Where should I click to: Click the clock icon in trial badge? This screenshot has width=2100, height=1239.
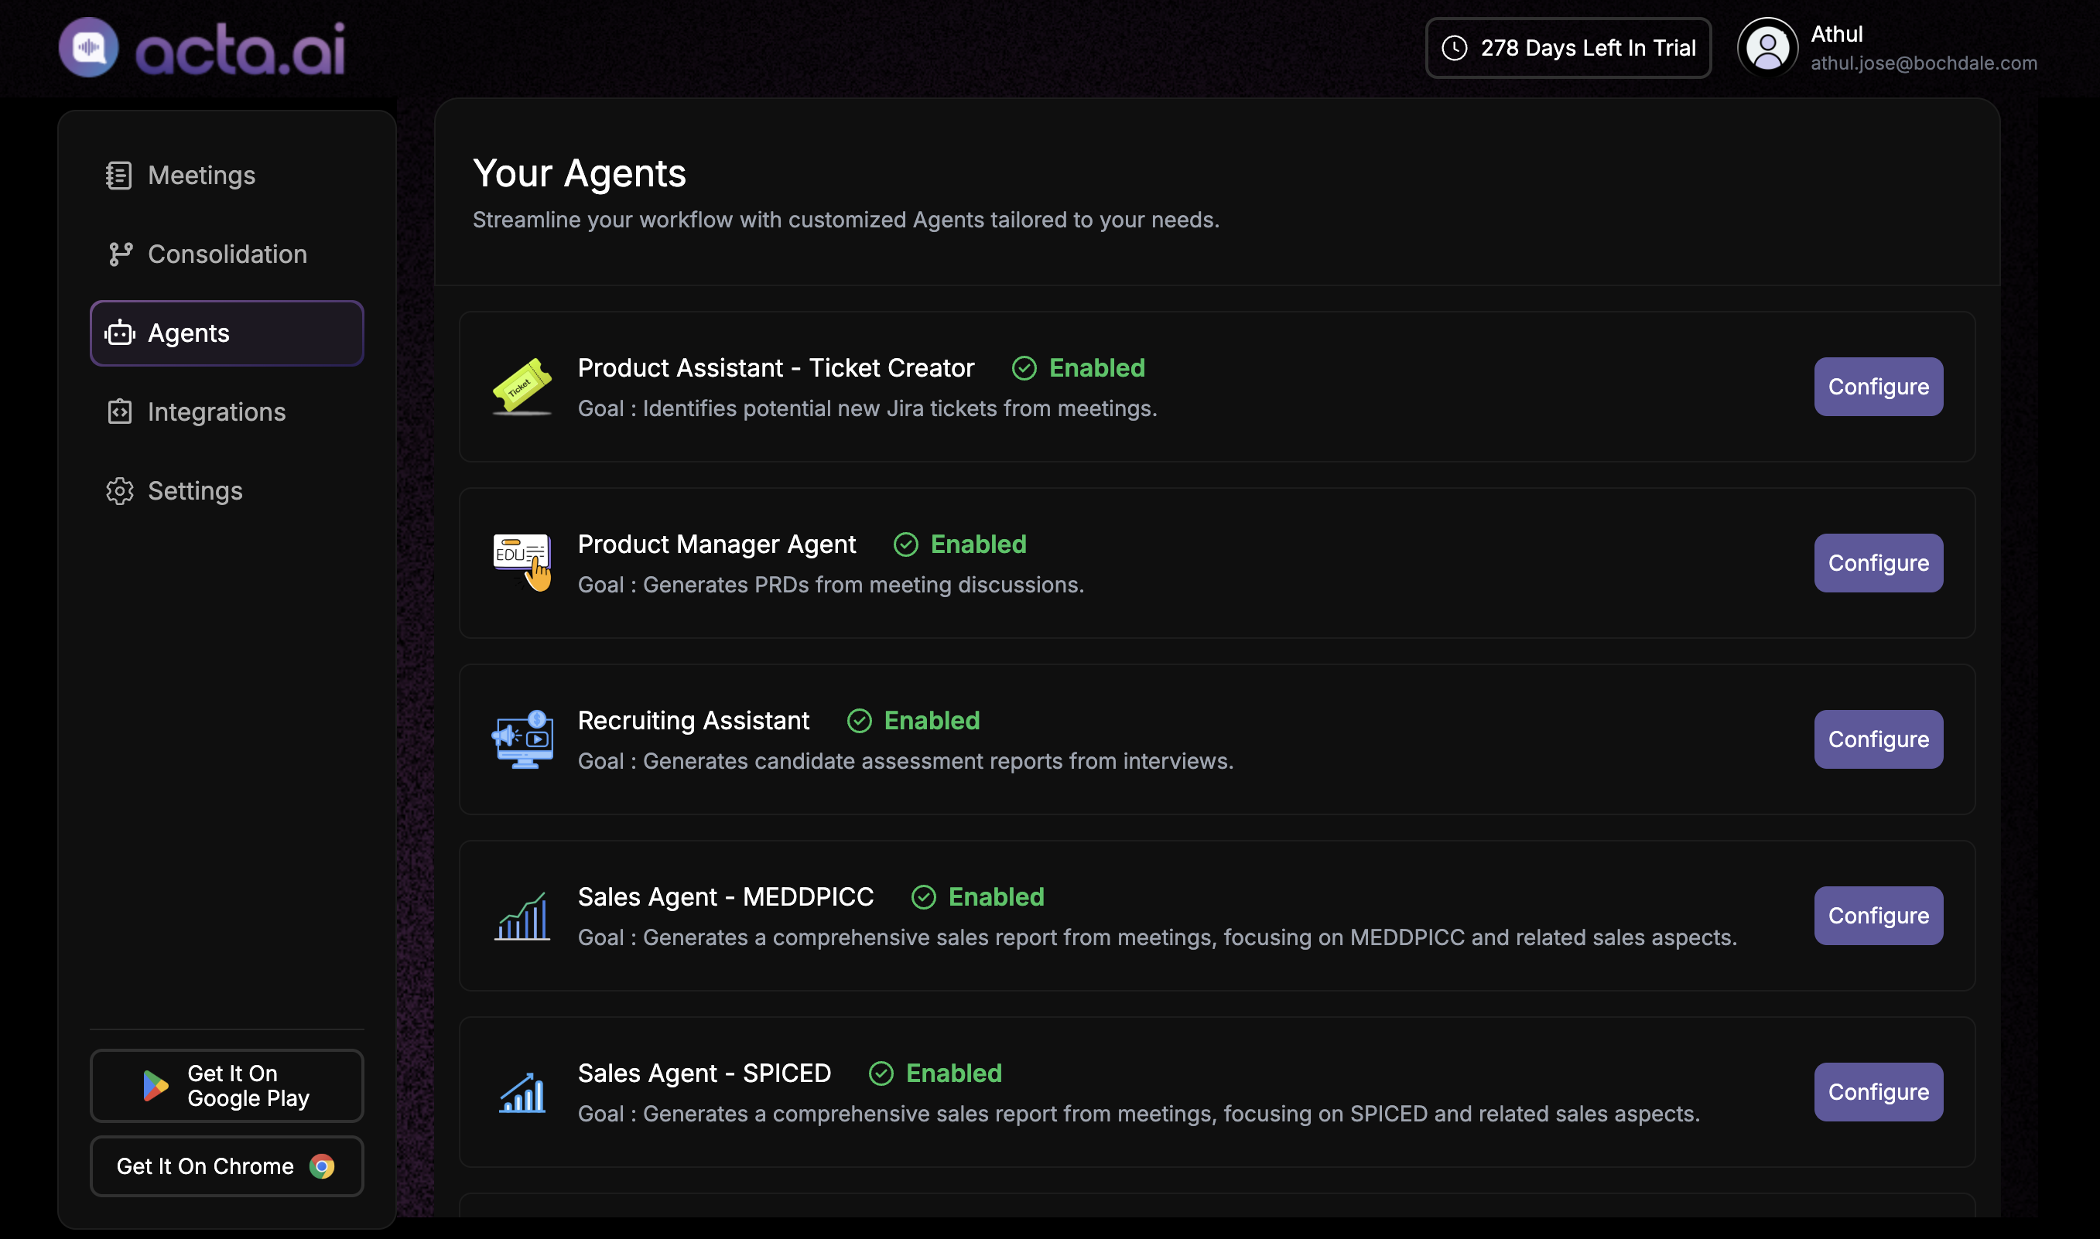(1455, 49)
